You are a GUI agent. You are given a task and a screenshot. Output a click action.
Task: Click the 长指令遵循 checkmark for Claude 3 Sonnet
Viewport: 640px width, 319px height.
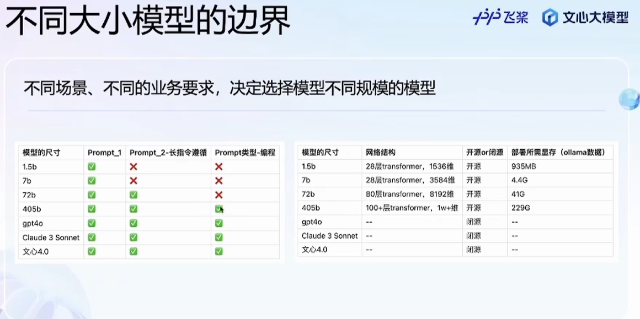click(x=134, y=237)
